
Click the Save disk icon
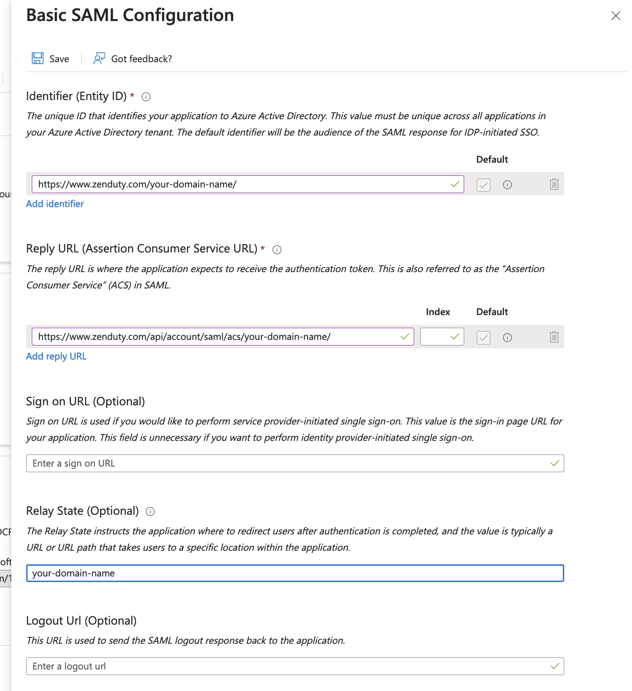pyautogui.click(x=37, y=58)
